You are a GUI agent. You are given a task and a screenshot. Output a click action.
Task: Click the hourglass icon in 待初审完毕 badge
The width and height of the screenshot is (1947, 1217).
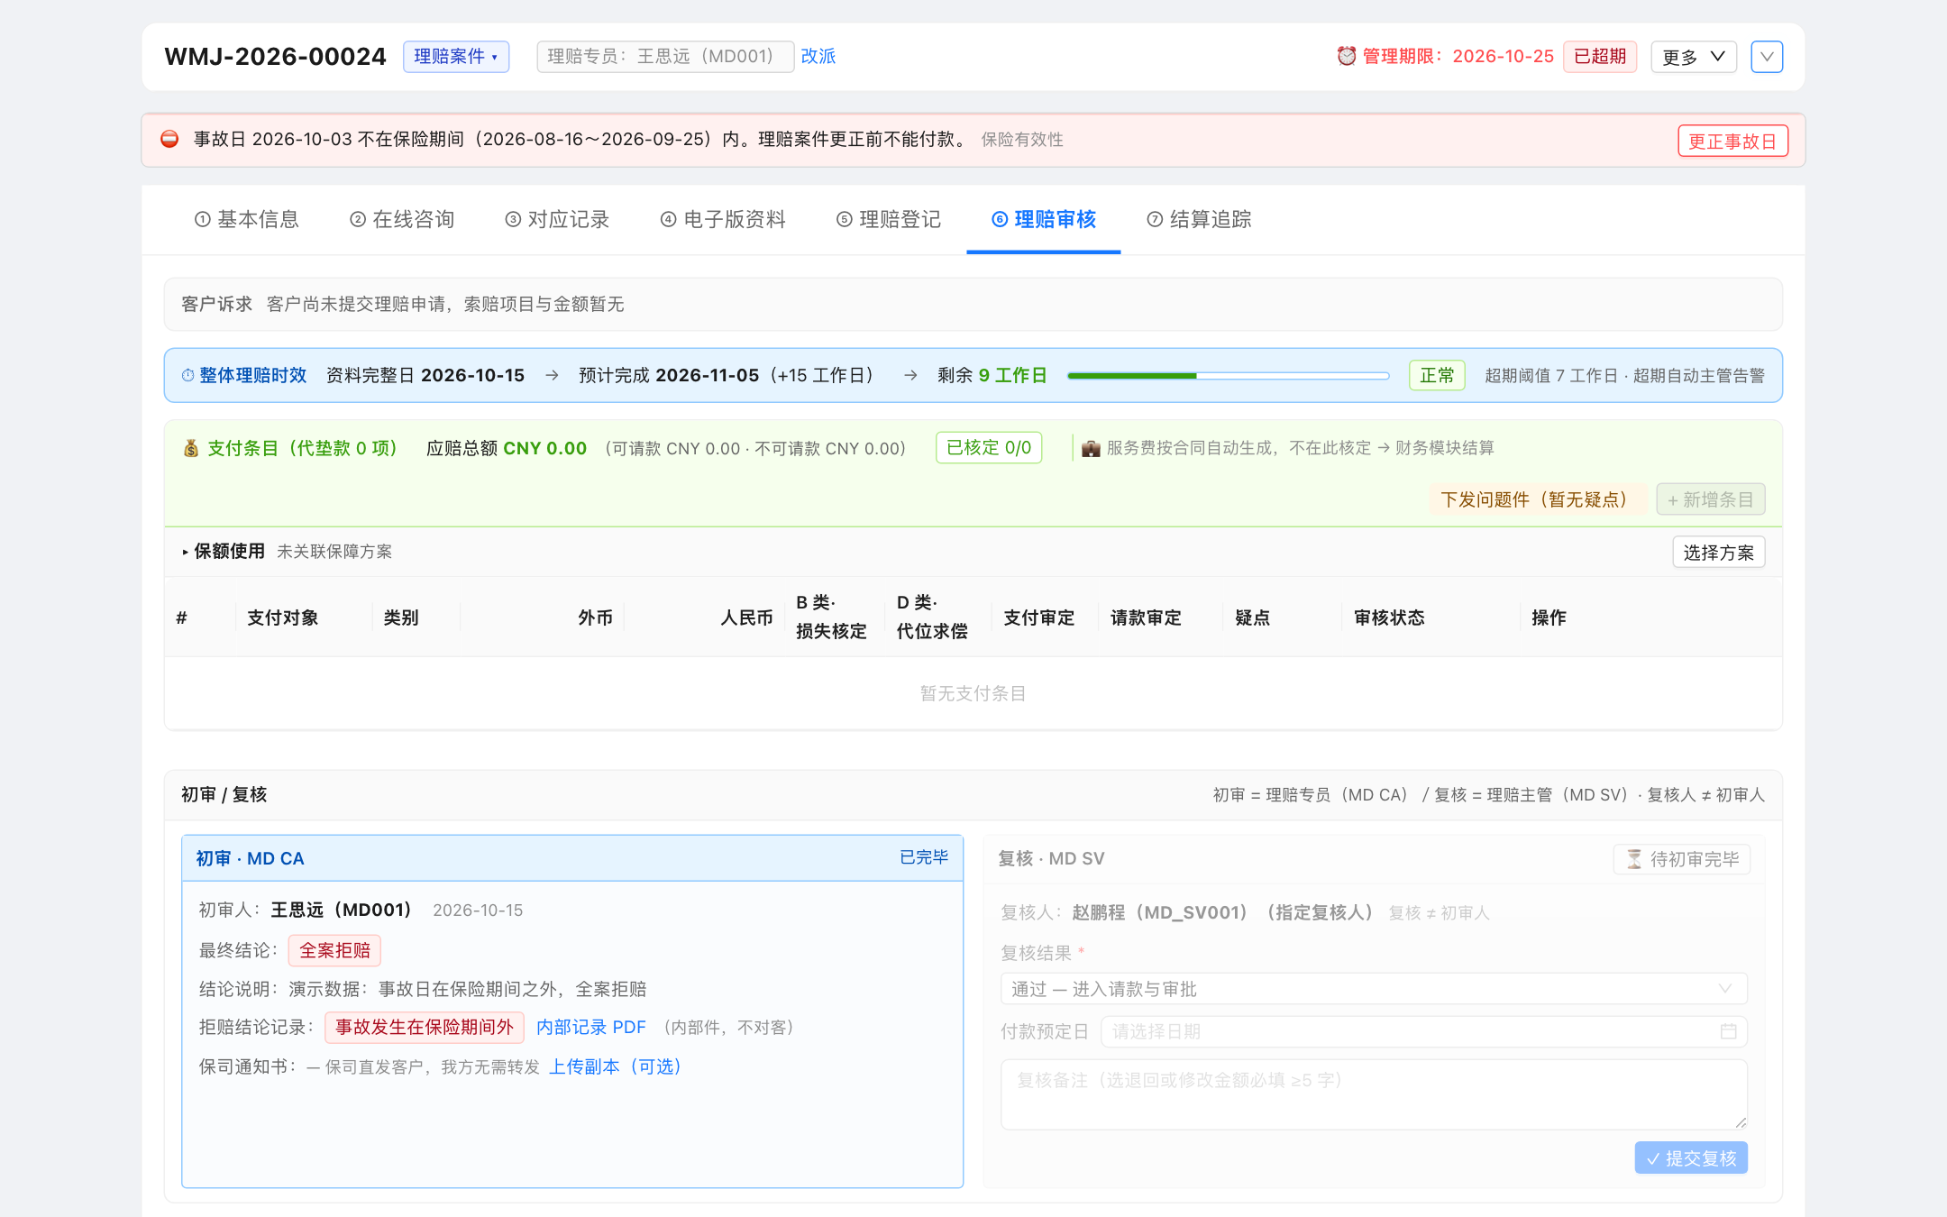(1634, 859)
